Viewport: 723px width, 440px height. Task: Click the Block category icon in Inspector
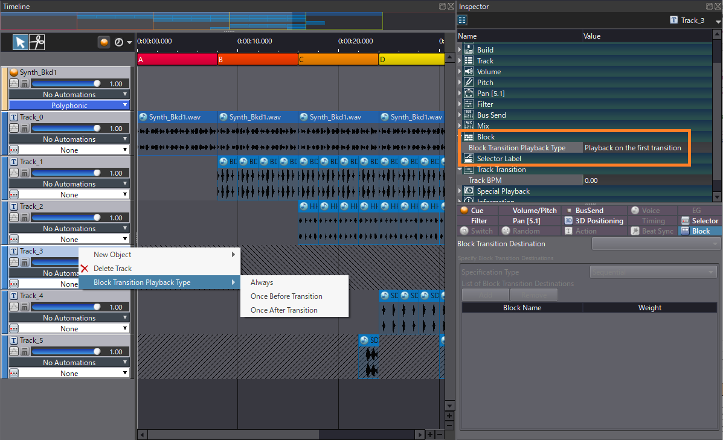469,137
